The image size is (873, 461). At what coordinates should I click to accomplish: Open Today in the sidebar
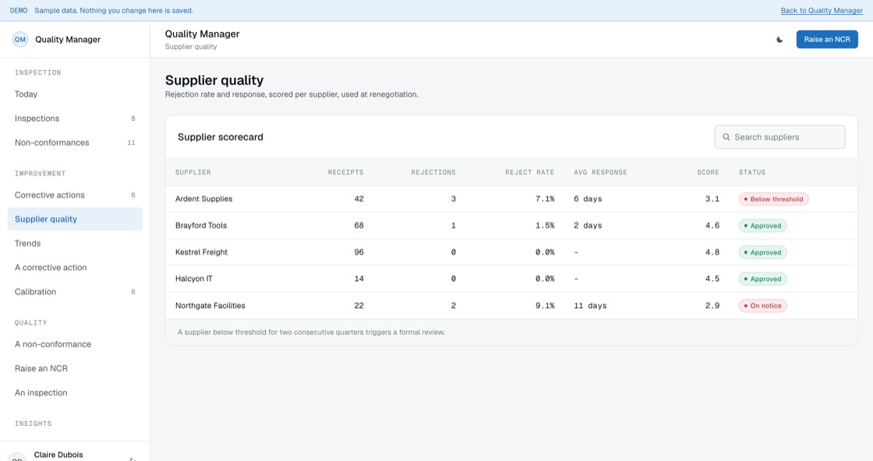click(x=75, y=94)
